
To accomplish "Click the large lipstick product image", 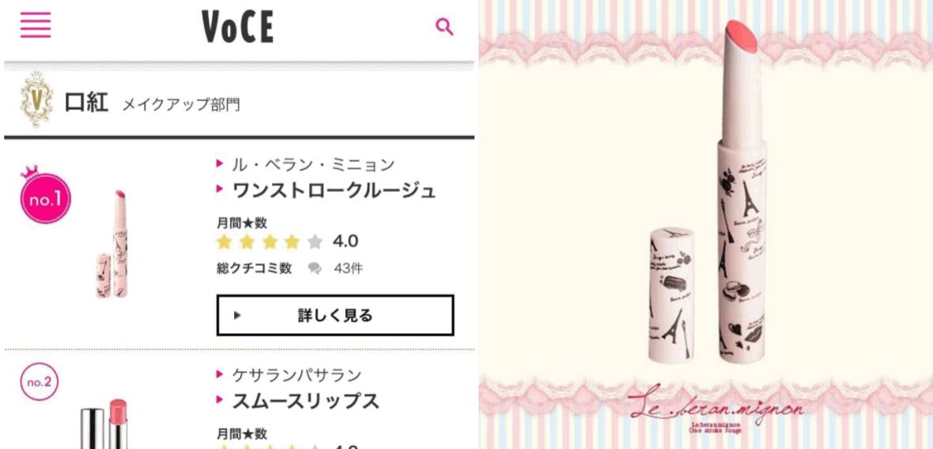I will tap(707, 191).
